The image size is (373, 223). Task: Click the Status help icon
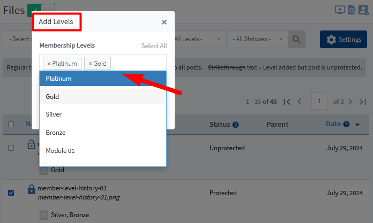235,125
